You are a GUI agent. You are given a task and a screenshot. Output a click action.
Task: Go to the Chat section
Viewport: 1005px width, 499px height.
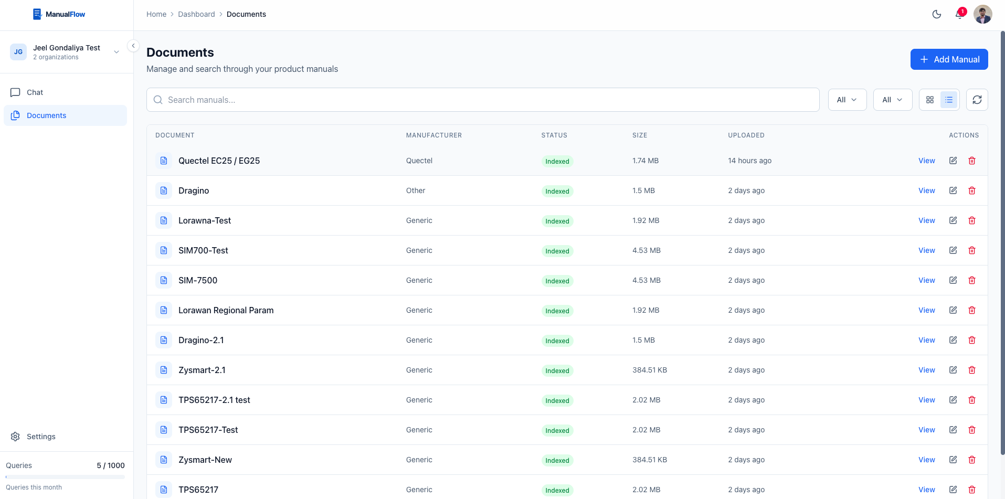point(35,92)
